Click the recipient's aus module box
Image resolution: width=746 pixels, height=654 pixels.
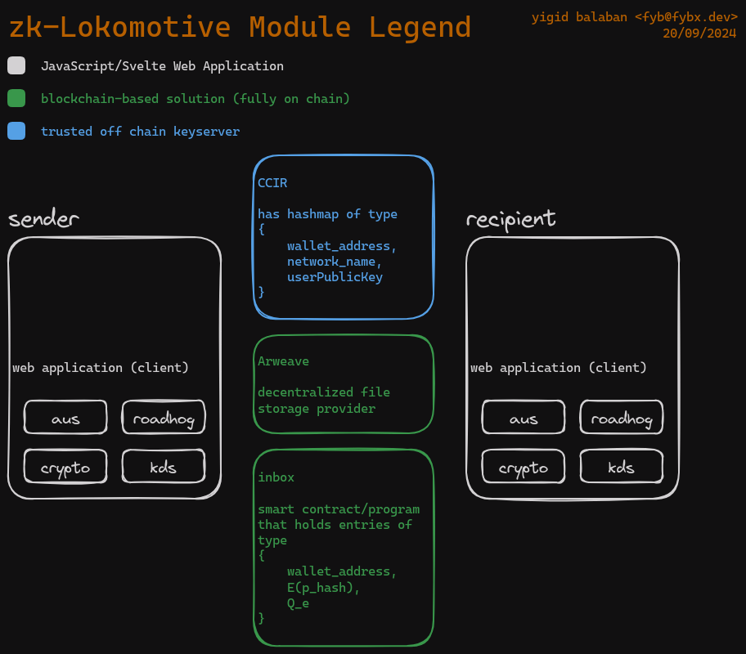[524, 418]
